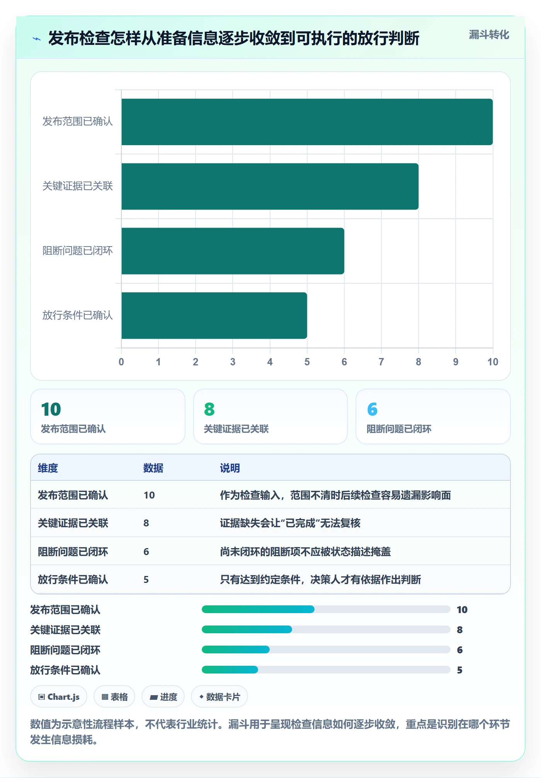Image resolution: width=541 pixels, height=778 pixels.
Task: Select the 进度 chip
Action: 163,697
